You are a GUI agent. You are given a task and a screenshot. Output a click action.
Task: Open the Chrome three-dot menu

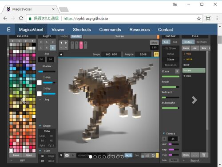pos(217,18)
